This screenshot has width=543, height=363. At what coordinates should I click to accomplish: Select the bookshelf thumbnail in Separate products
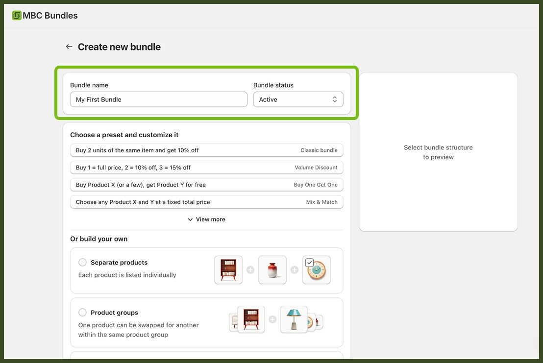point(228,269)
